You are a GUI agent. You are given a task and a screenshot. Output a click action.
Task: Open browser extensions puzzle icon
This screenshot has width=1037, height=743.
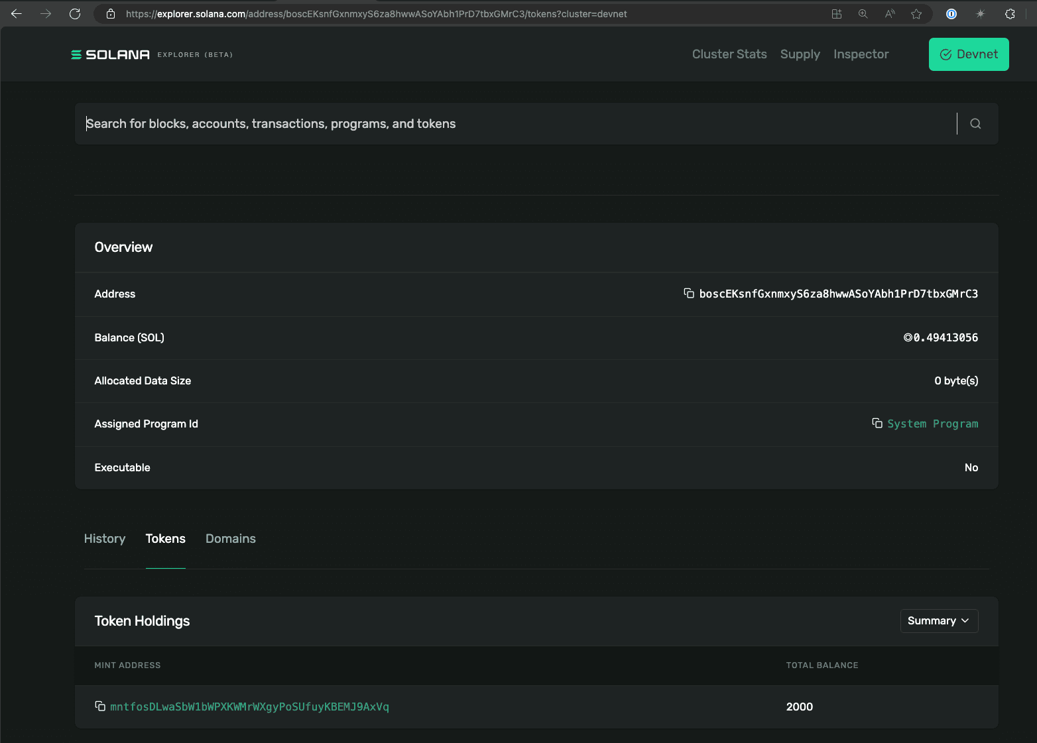[x=1010, y=14]
